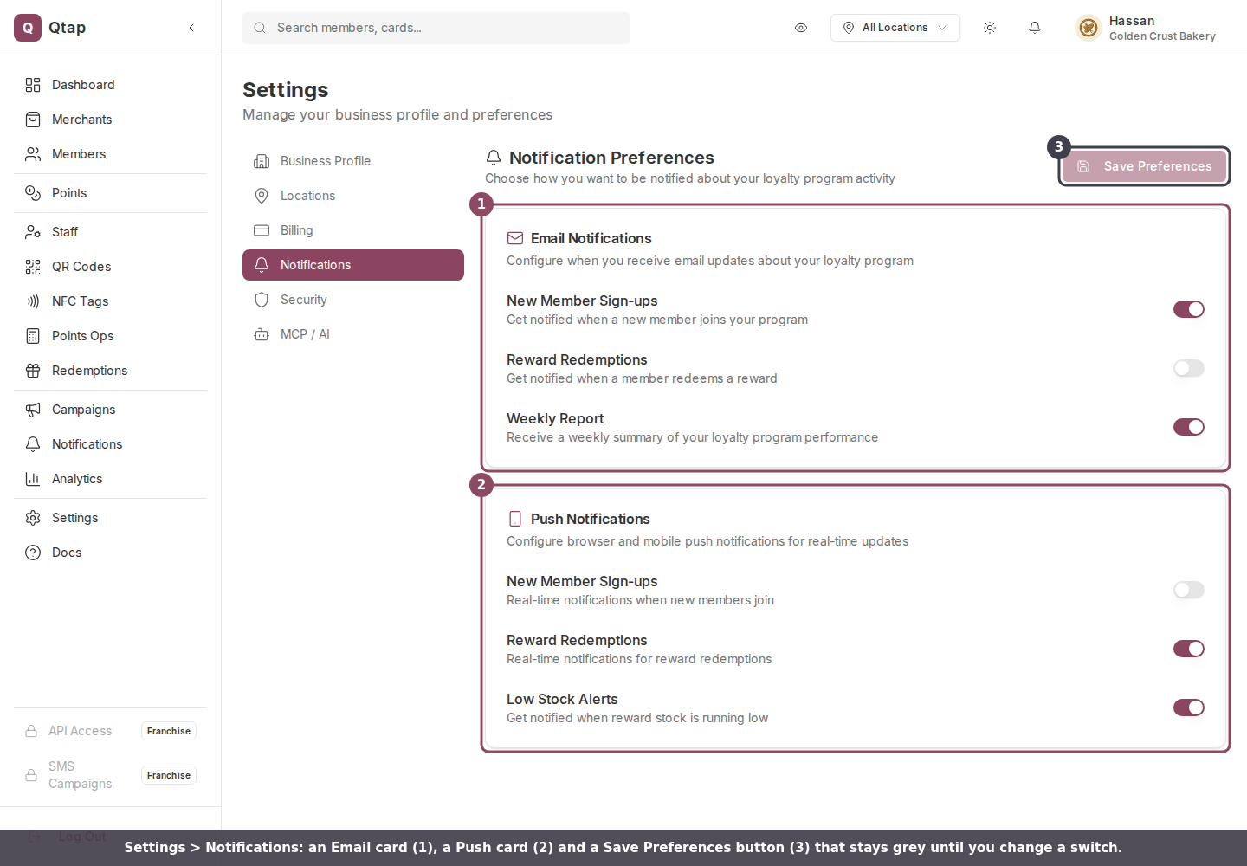Click the Merchants store icon
Screen dimensions: 1247x866
click(33, 120)
